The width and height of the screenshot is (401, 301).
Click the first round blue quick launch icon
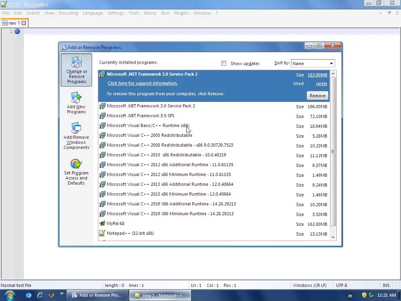point(28,295)
